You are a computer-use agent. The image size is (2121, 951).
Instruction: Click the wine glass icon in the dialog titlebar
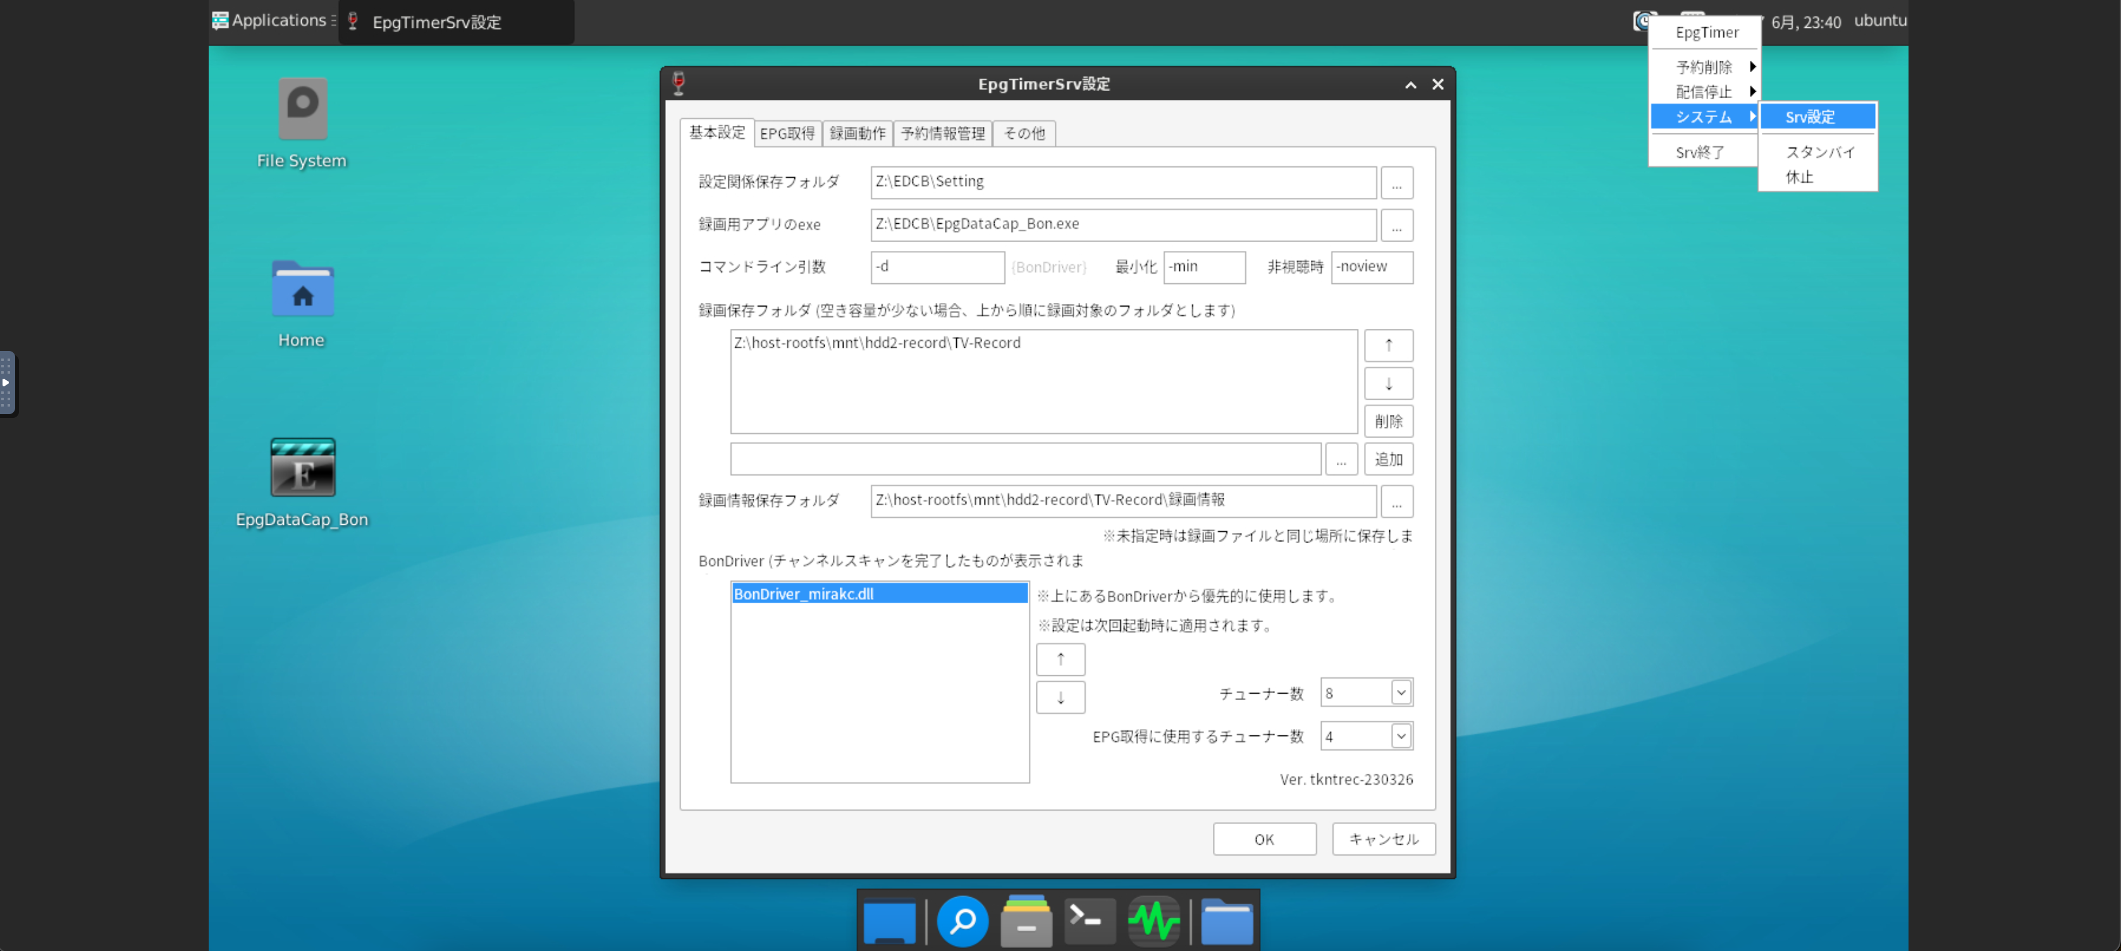(679, 83)
